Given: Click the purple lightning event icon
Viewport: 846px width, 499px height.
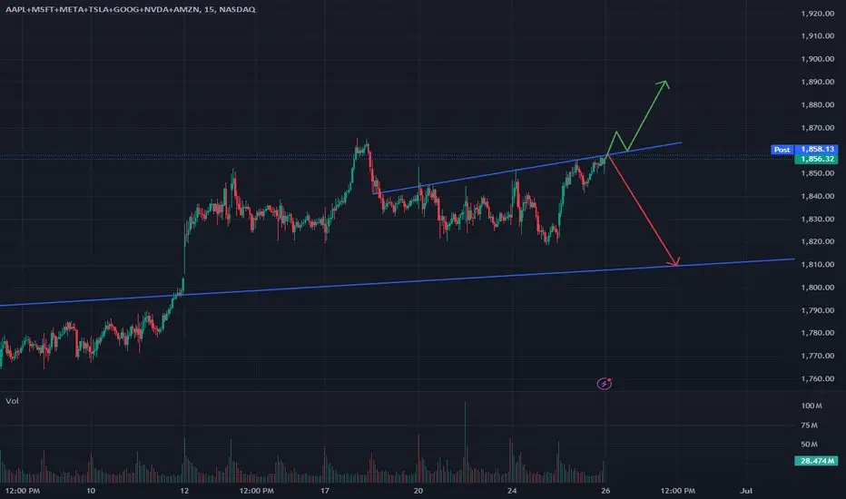Looking at the screenshot, I should pyautogui.click(x=605, y=384).
